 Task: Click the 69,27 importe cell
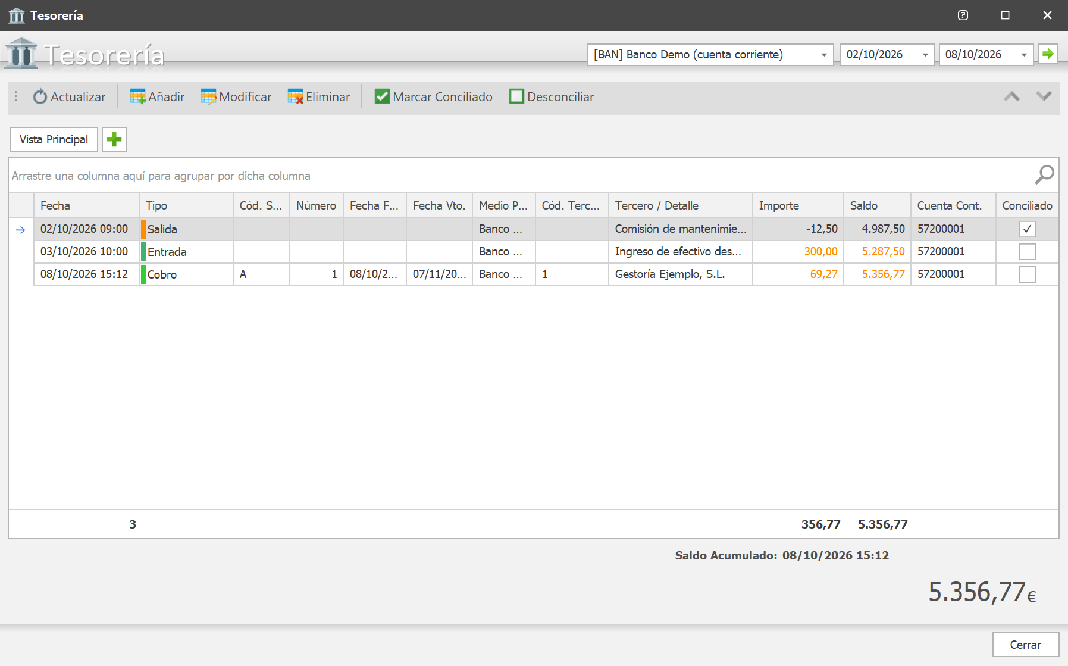(798, 274)
